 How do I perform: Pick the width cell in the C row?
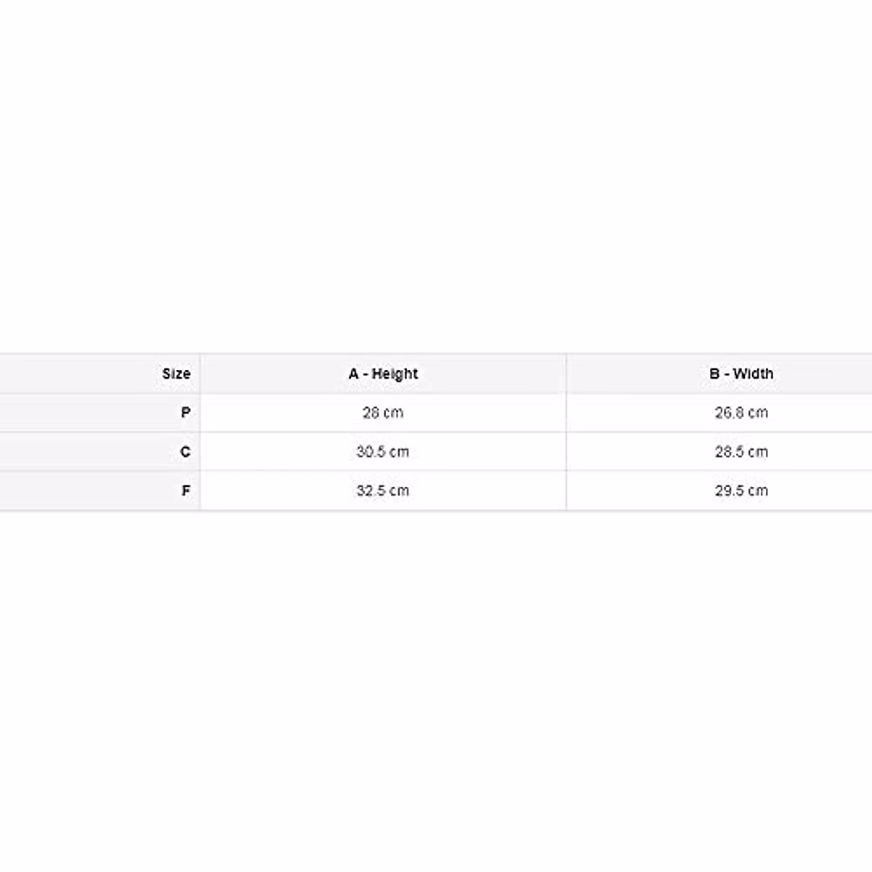click(x=741, y=452)
